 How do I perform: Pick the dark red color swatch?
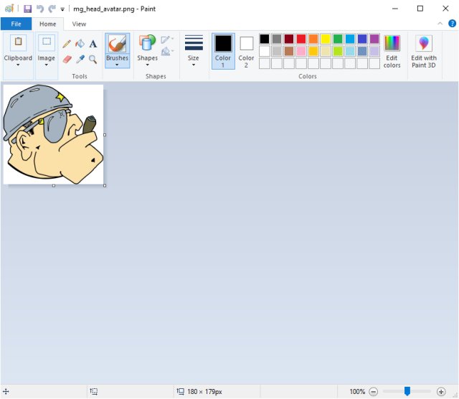pos(289,39)
